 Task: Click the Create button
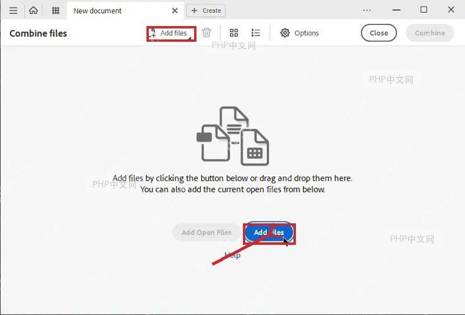coord(206,10)
